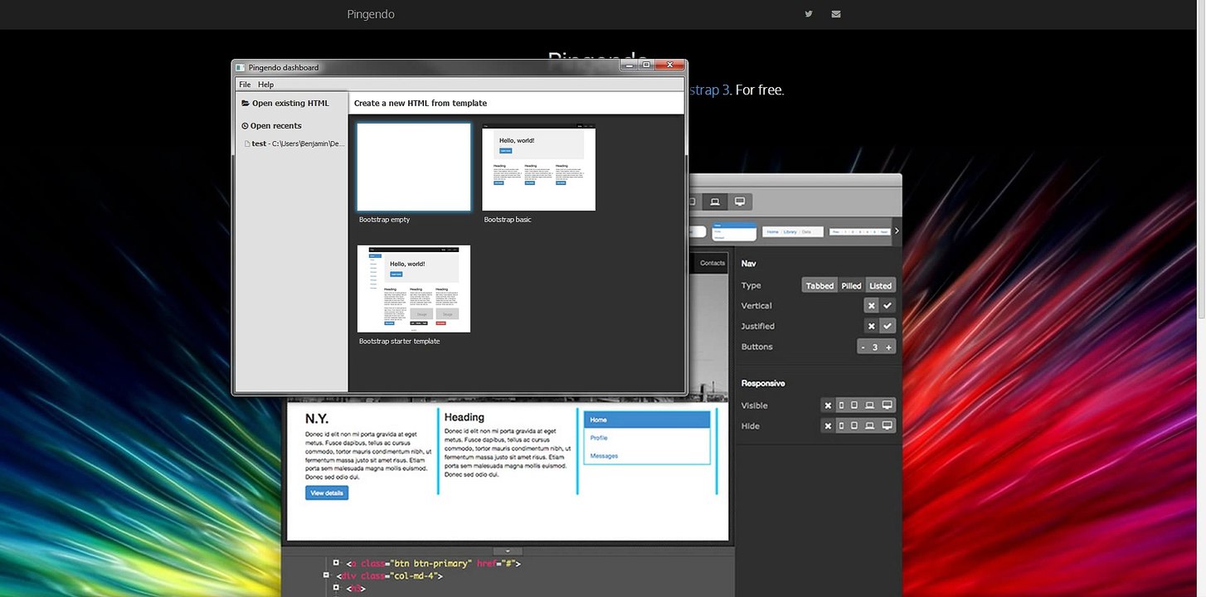The width and height of the screenshot is (1206, 597).
Task: Clear Visible setting with X icon
Action: coord(827,405)
